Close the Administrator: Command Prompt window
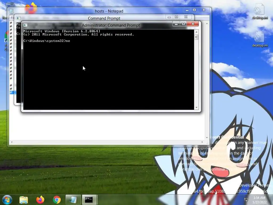Screen dimensions: 273x205 tap(193, 24)
